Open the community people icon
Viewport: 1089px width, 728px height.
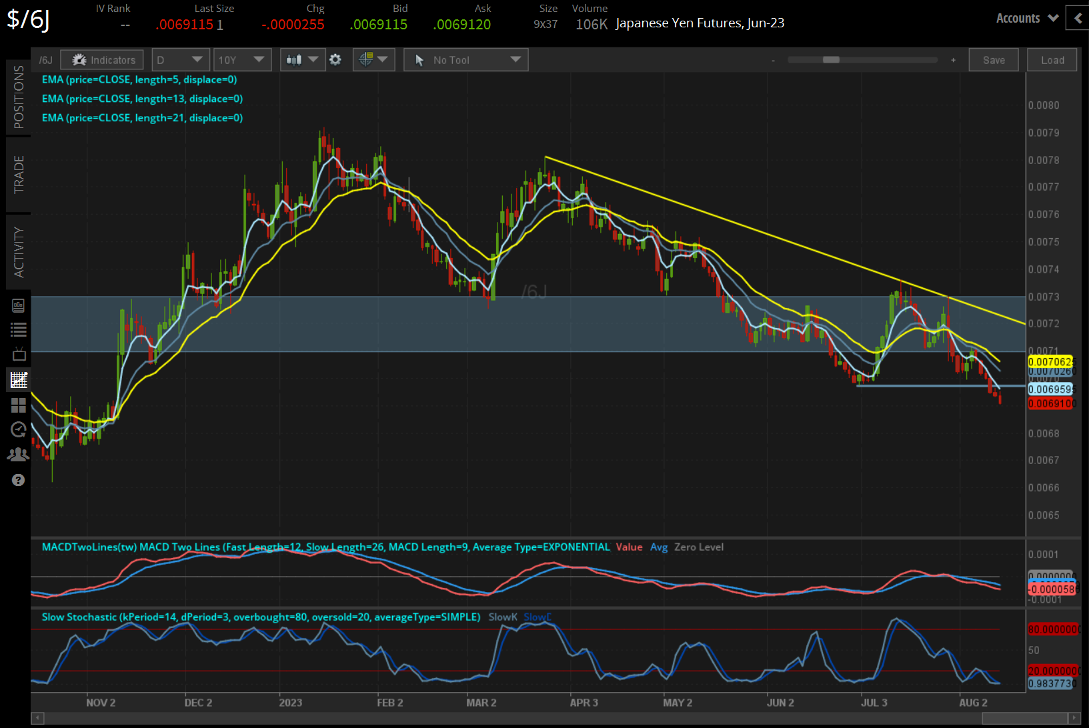click(x=18, y=454)
